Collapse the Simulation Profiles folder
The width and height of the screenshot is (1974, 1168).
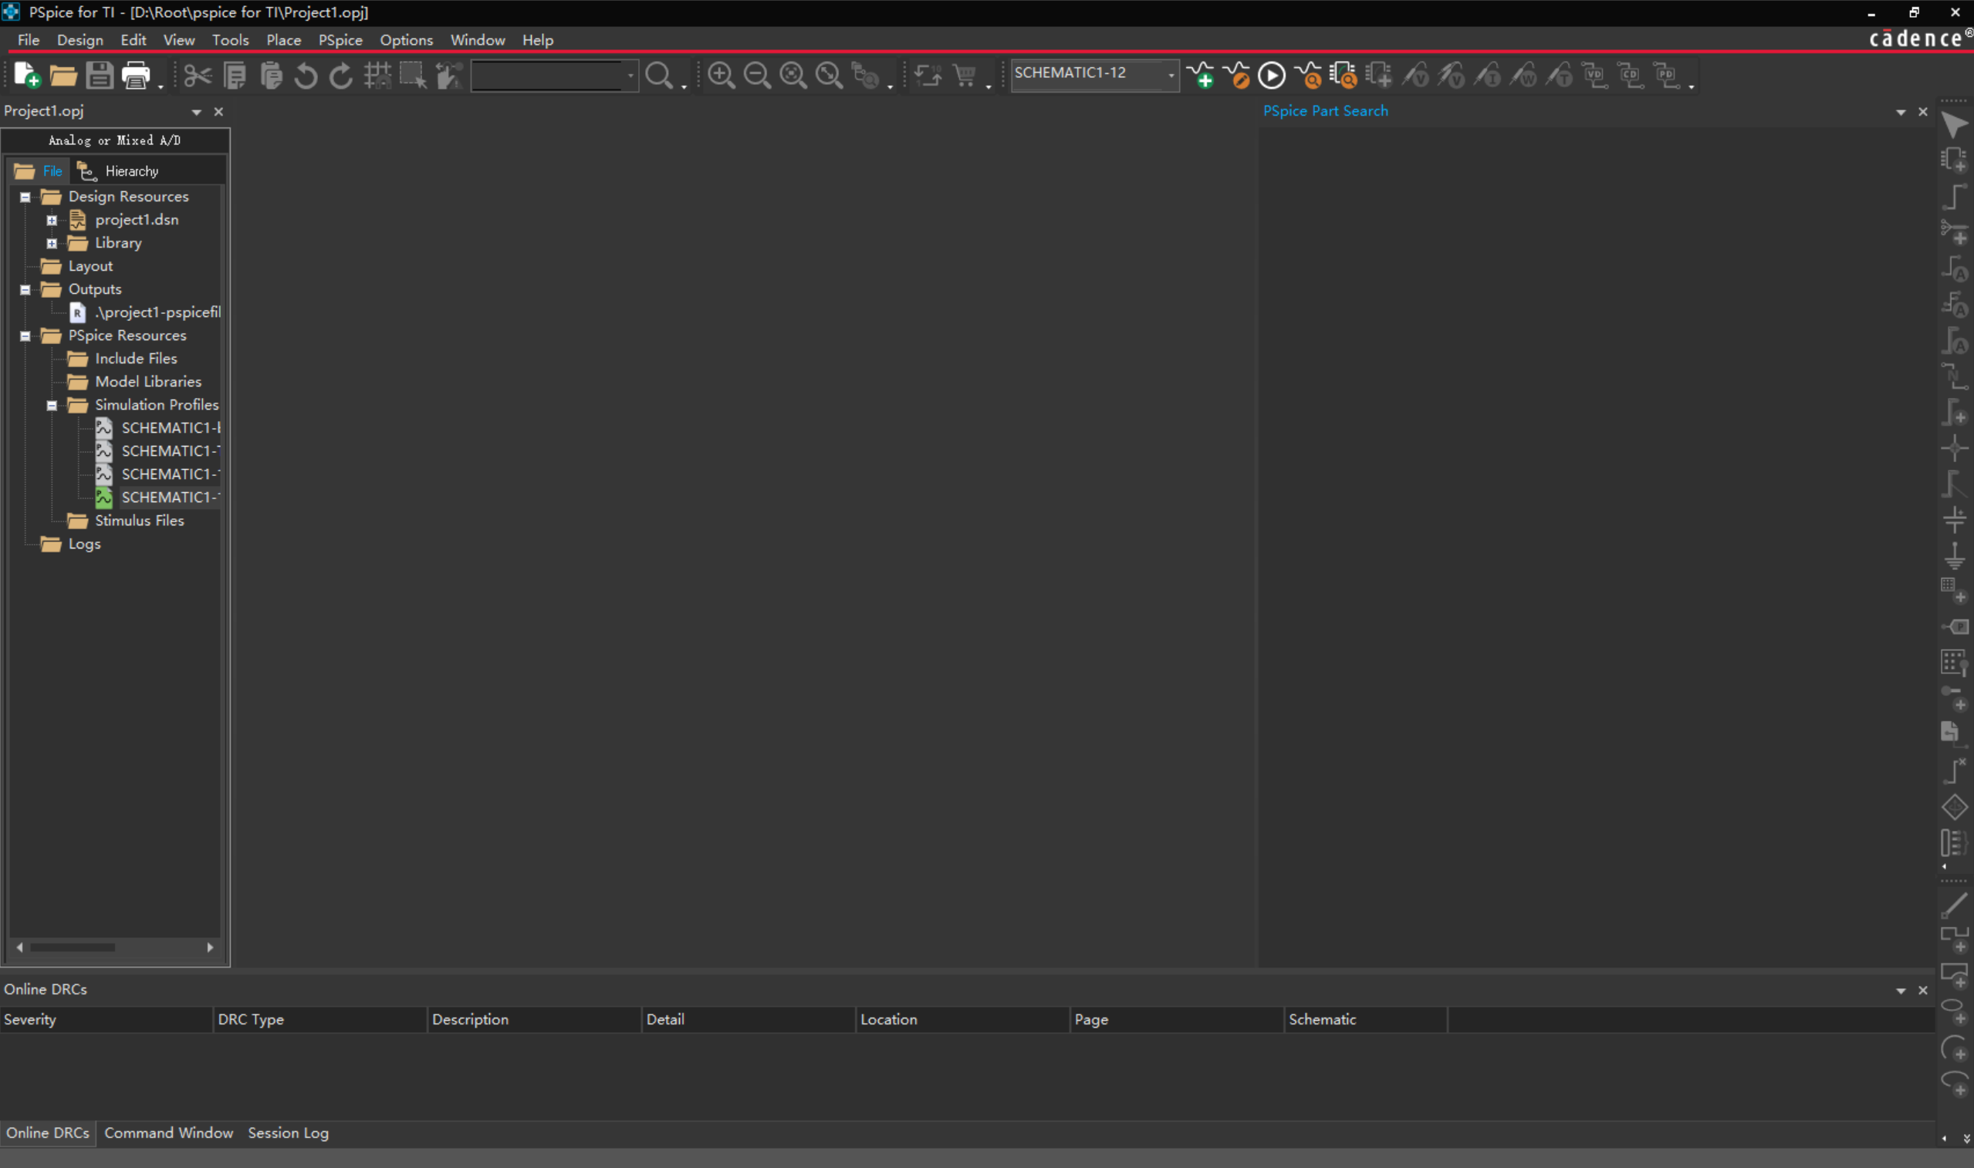52,405
